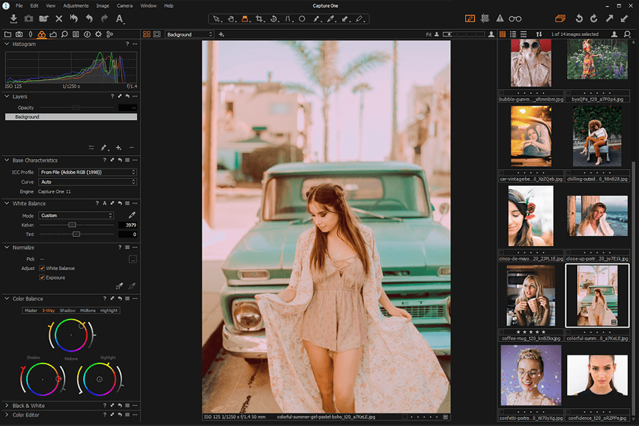Screen dimensions: 639x426
Task: Uncheck the White Balance adjust checkbox
Action: [x=41, y=268]
